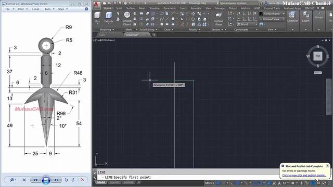Rotate image clockwise in Photo Viewer
Viewport: 333px width, 187px height.
click(73, 180)
